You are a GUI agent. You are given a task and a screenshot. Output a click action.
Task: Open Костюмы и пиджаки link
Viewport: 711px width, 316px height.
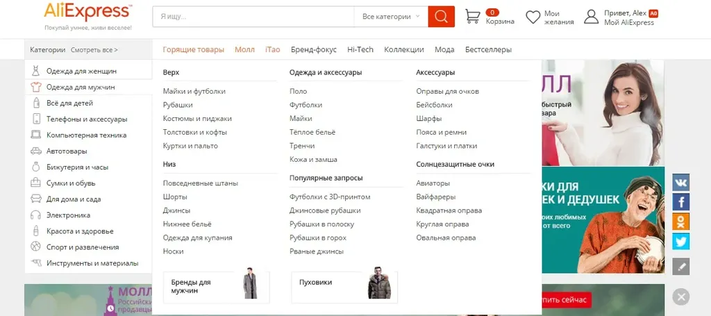[197, 118]
